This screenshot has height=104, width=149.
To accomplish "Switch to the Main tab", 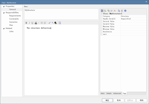I will coord(103,93).
